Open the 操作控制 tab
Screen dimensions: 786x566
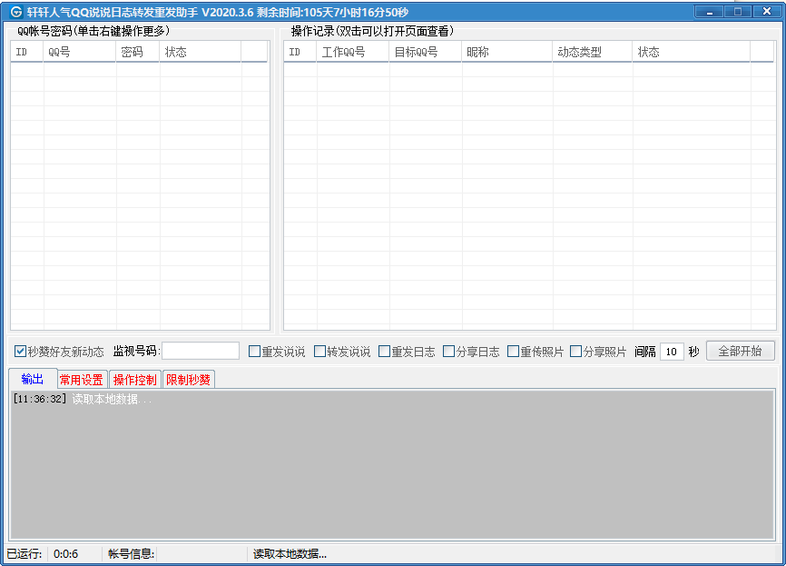tap(135, 380)
